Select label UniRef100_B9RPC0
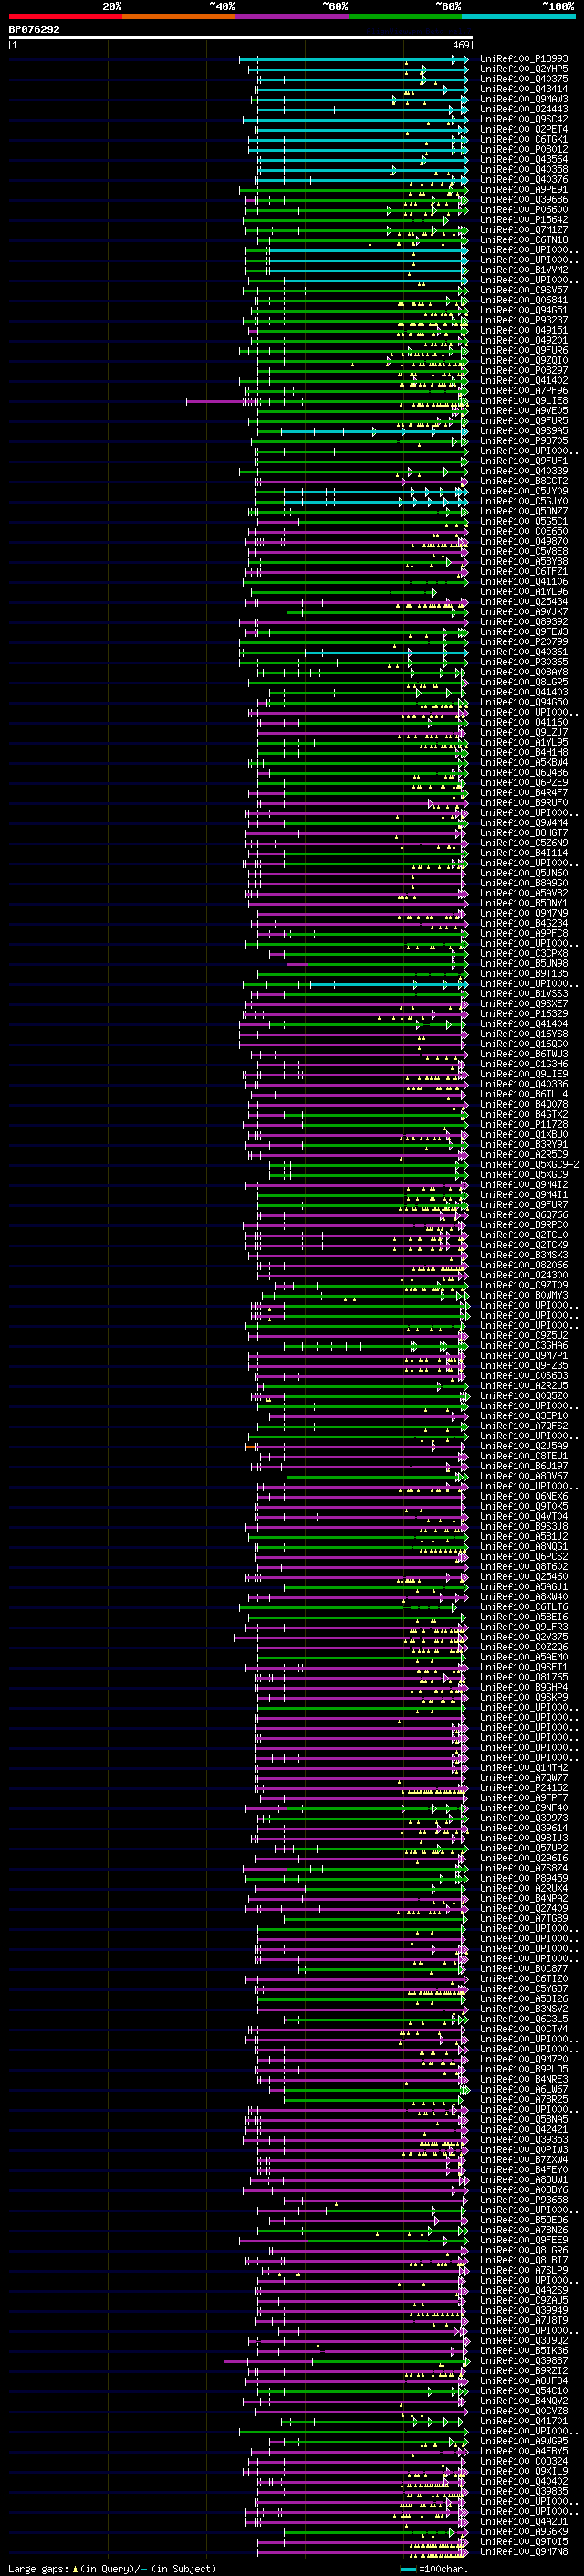The image size is (584, 2576). (523, 1224)
